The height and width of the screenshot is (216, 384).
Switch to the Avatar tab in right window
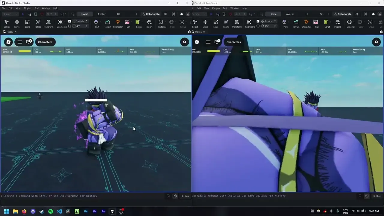click(x=290, y=14)
